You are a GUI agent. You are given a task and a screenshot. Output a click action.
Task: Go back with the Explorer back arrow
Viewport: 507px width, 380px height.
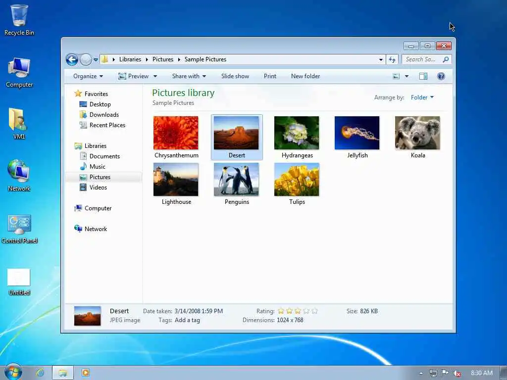72,59
